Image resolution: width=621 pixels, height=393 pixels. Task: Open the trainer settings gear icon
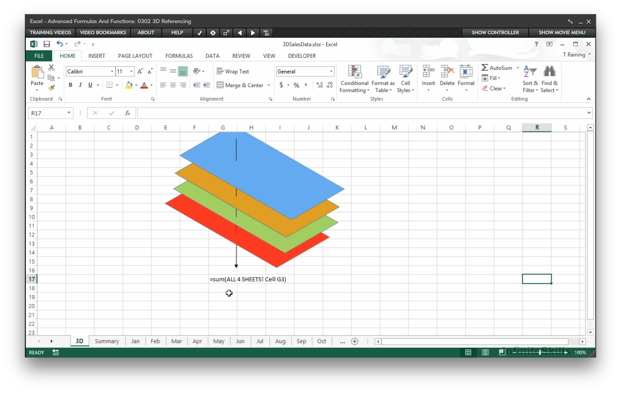(x=213, y=32)
